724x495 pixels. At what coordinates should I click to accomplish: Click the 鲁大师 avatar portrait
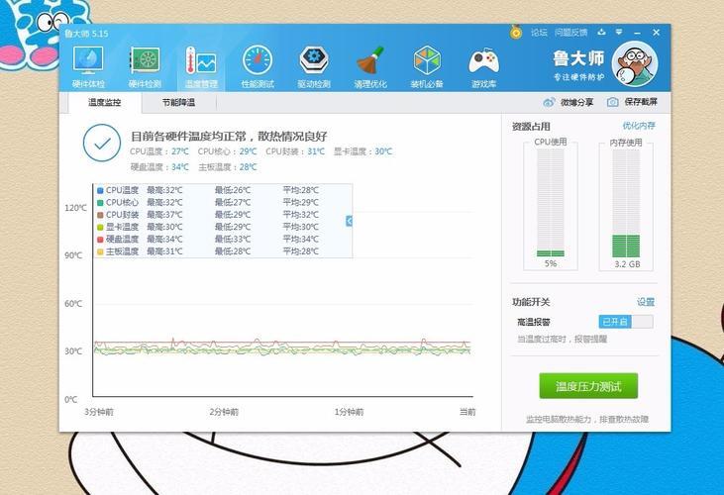click(634, 63)
